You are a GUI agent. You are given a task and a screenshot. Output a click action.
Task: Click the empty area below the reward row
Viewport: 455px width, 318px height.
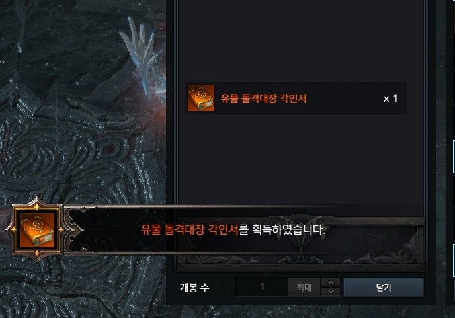pyautogui.click(x=300, y=158)
